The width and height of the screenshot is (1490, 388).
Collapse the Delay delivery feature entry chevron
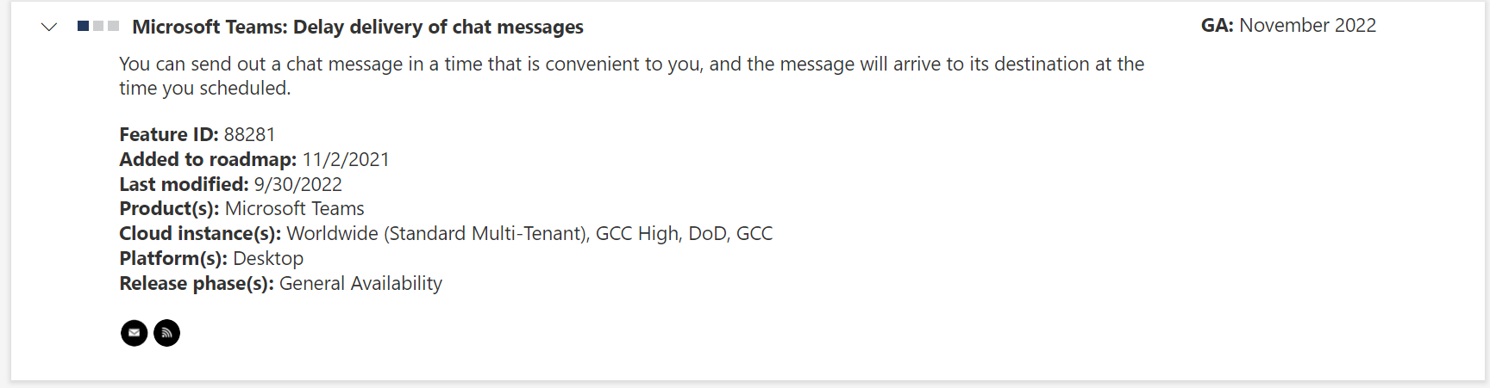(49, 27)
